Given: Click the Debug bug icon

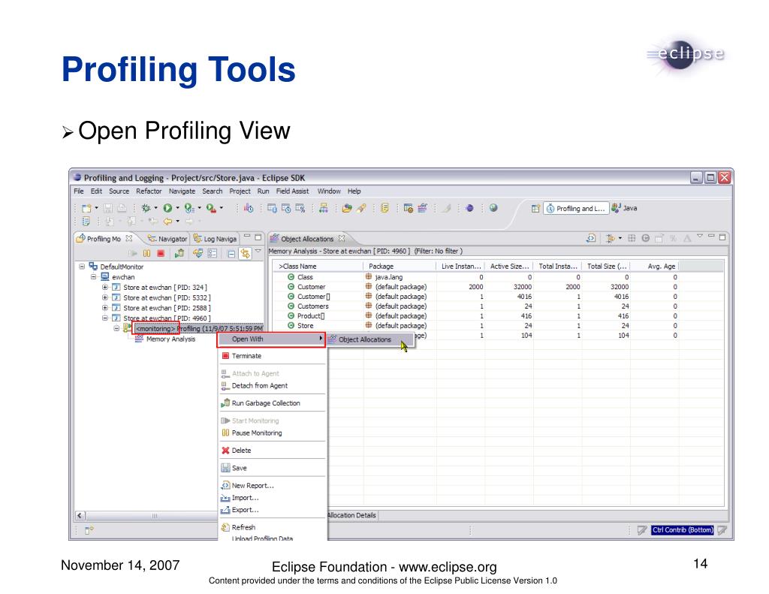Looking at the screenshot, I should 146,208.
